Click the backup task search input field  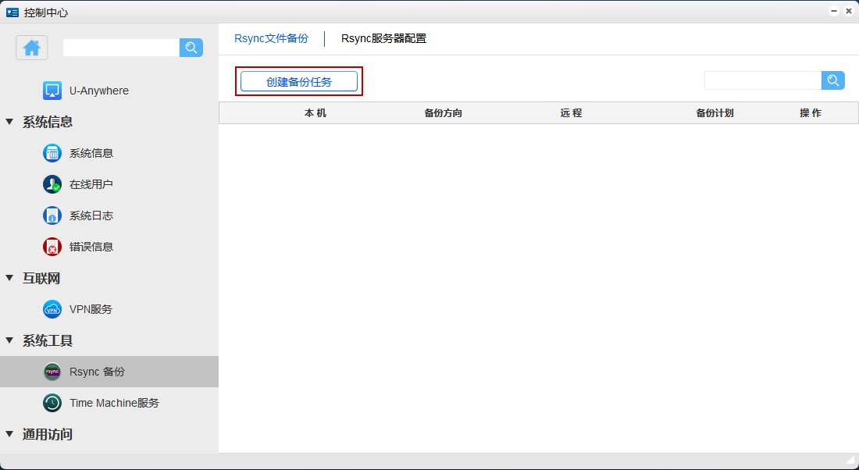point(761,80)
